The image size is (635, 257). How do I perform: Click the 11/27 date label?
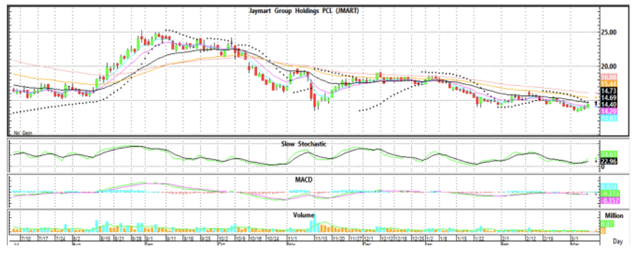pos(356,239)
